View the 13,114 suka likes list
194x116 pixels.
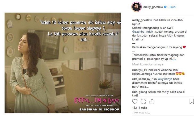(x=140, y=108)
